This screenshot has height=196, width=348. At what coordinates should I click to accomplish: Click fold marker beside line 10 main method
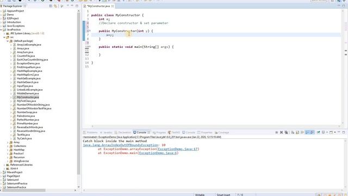click(x=90, y=46)
